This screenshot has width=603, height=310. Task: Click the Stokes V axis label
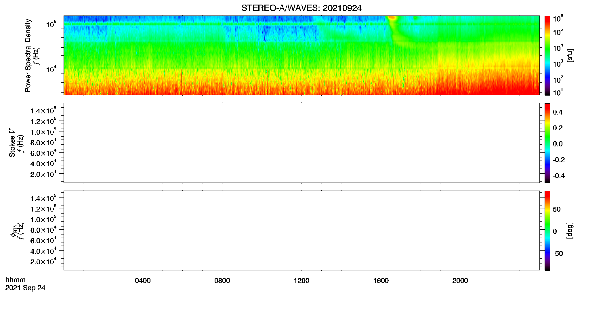(12, 143)
